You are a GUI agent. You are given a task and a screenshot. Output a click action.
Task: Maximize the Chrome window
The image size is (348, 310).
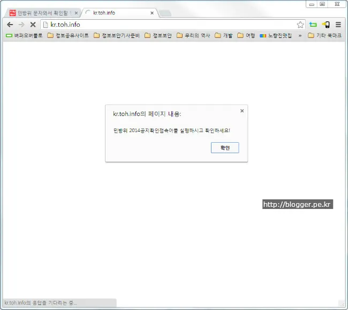point(322,4)
